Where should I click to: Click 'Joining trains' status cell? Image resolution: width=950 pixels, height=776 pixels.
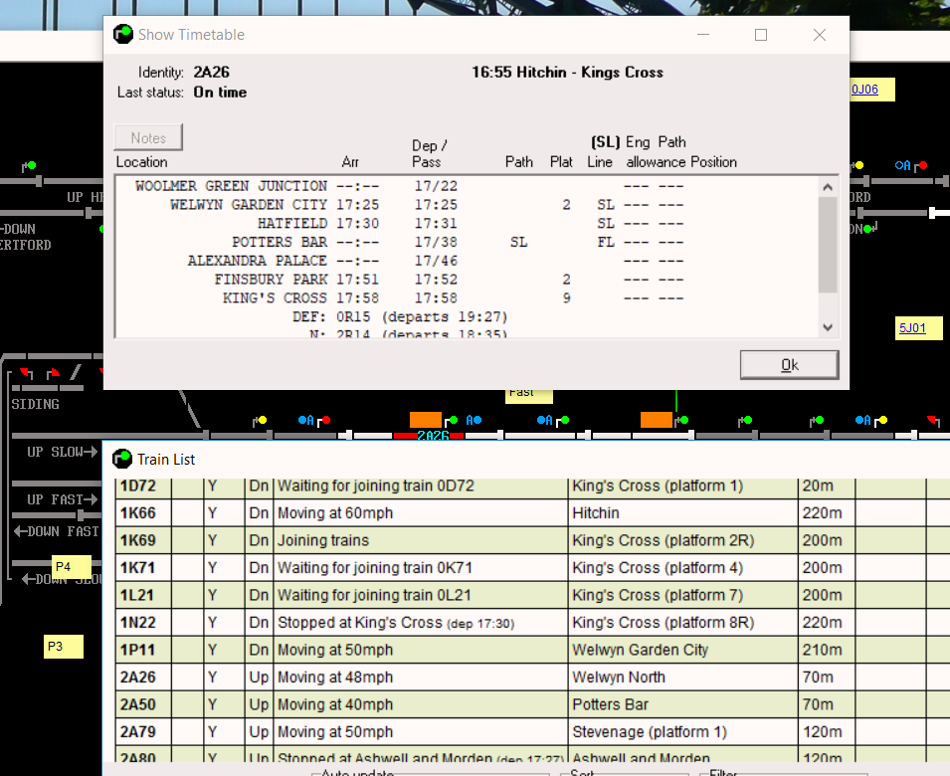(x=421, y=540)
